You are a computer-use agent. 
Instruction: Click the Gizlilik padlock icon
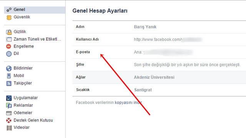9,32
